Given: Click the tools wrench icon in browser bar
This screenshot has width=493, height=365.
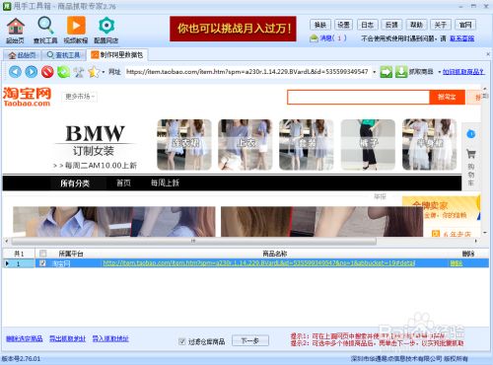Looking at the screenshot, I should (79, 72).
